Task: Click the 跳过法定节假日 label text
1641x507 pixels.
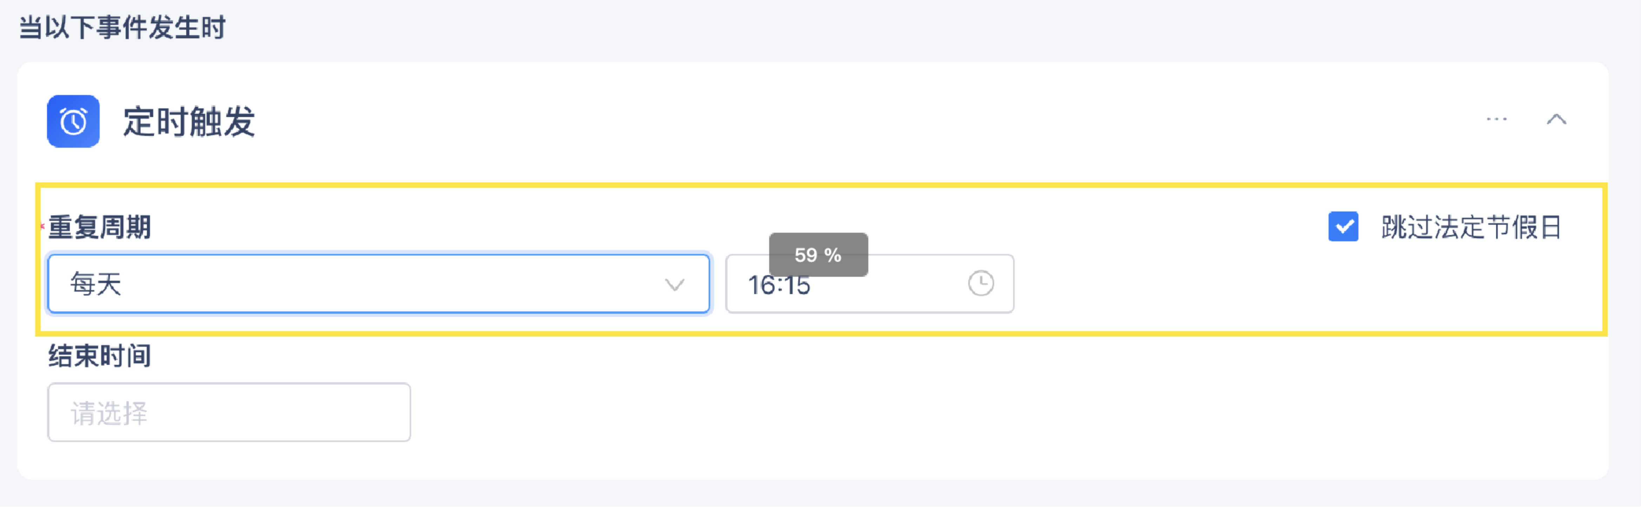Action: 1471,228
